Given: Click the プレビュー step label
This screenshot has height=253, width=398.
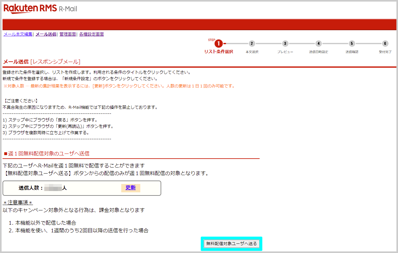Looking at the screenshot, I should click(x=285, y=52).
